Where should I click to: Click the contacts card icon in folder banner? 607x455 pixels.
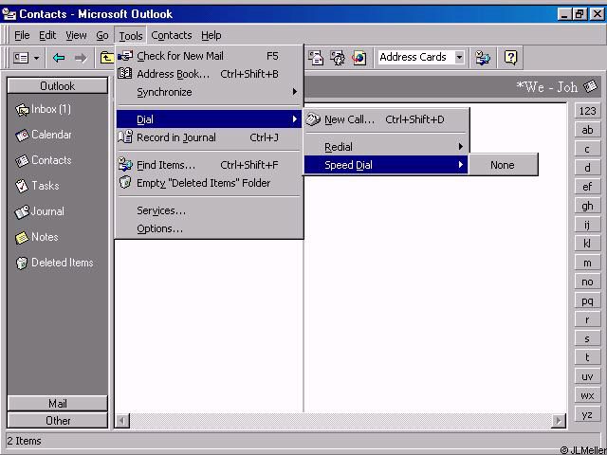590,86
